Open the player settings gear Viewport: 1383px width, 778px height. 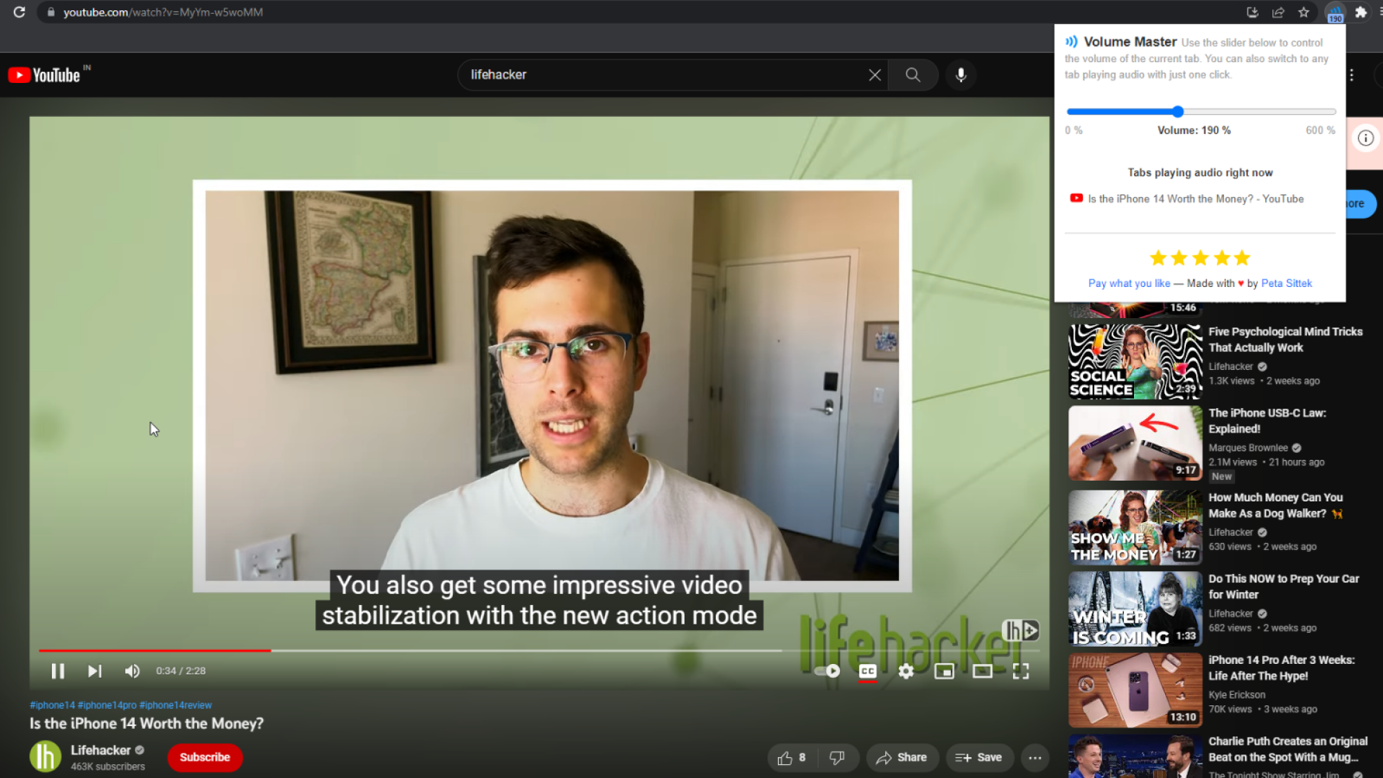coord(906,671)
